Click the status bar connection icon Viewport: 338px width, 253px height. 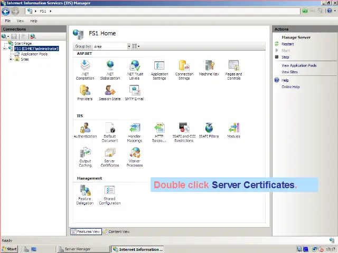332,240
